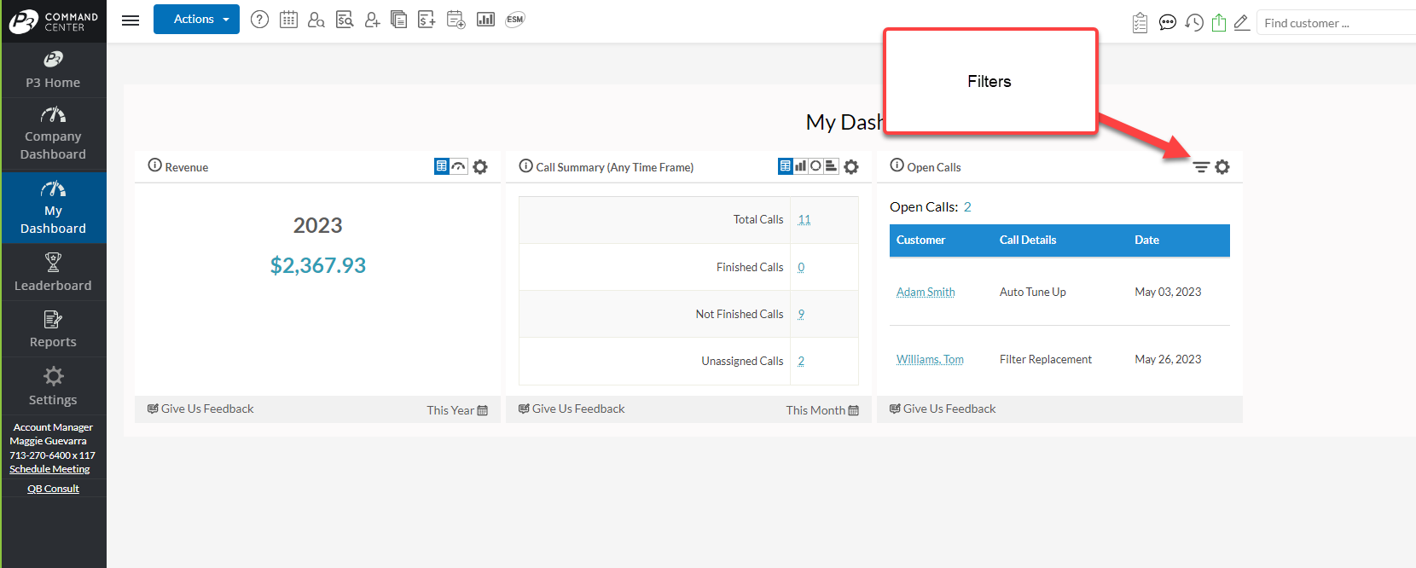1416x568 pixels.
Task: Click the add customer icon
Action: coord(372,20)
